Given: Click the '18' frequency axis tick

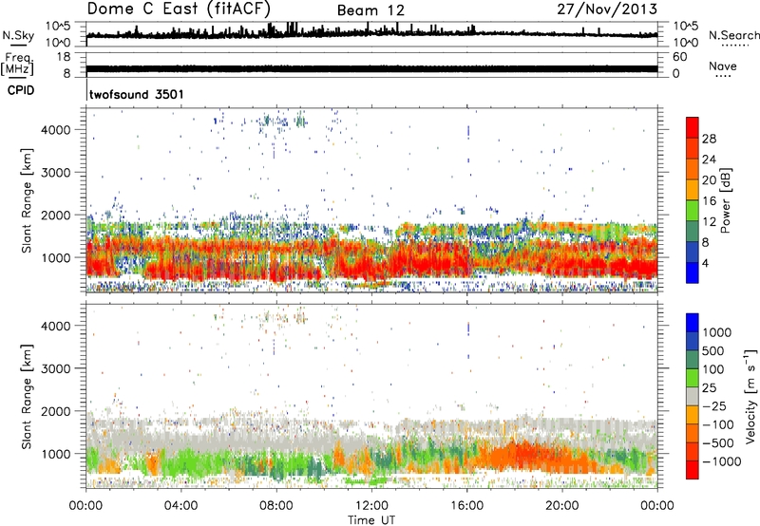Looking at the screenshot, I should pyautogui.click(x=63, y=57).
